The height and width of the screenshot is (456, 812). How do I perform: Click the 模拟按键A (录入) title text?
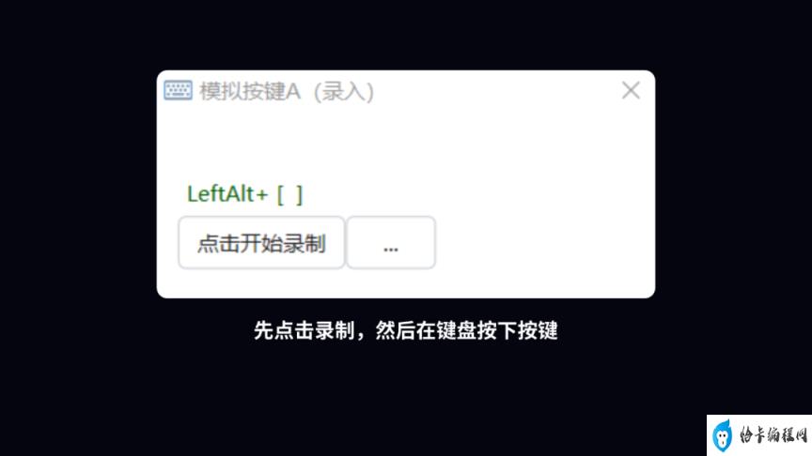pos(287,92)
